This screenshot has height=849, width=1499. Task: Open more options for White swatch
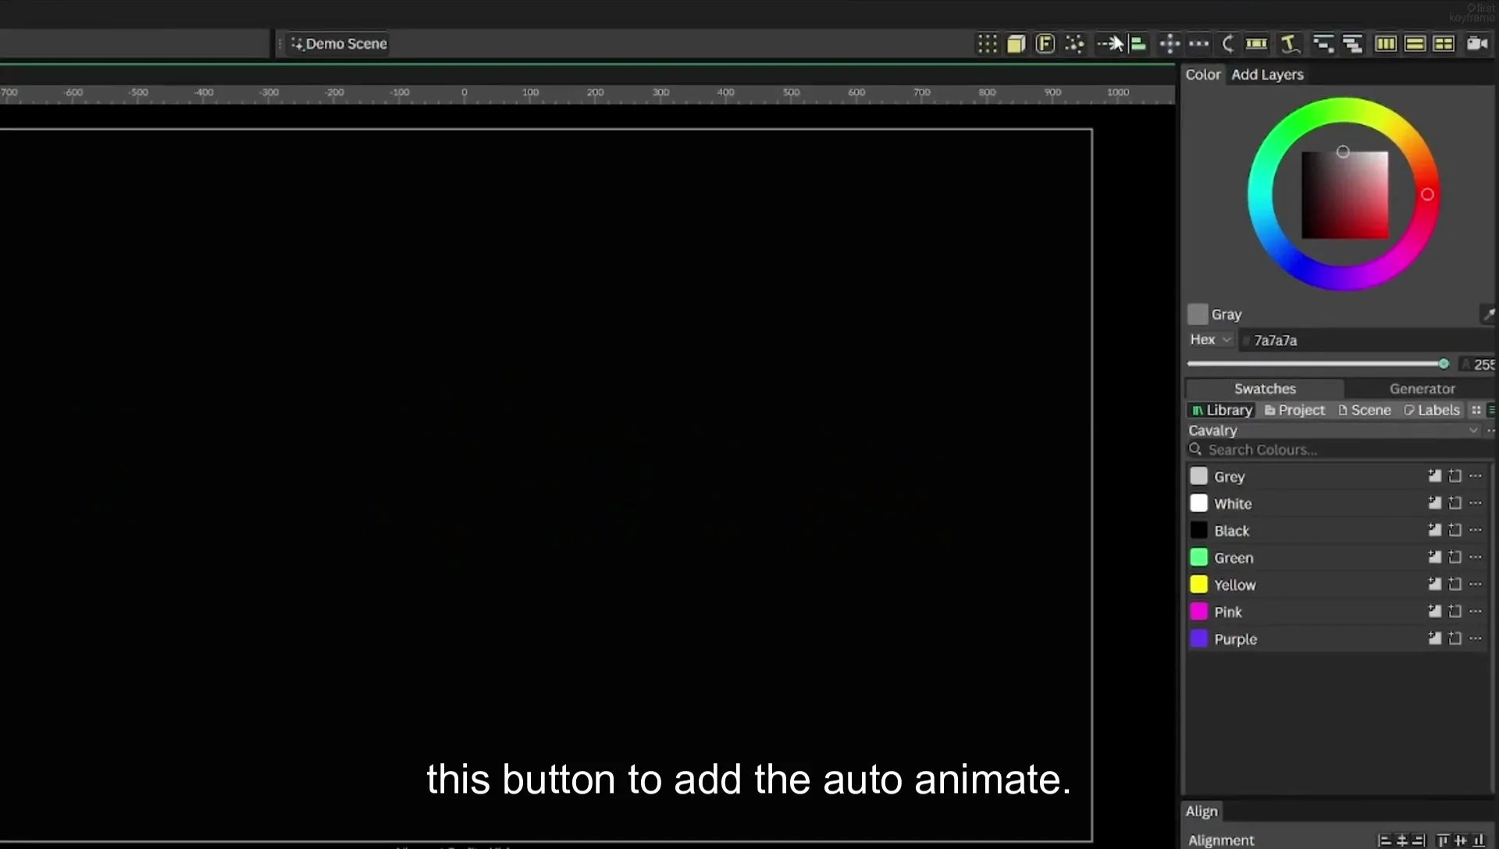(x=1476, y=503)
